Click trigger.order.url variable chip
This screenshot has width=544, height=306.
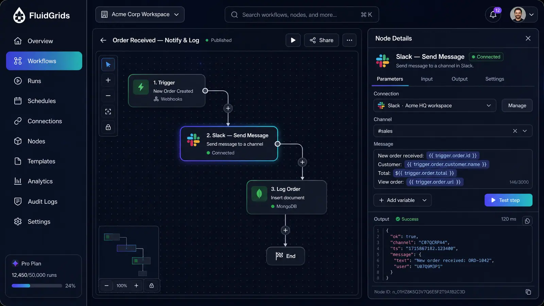(435, 182)
